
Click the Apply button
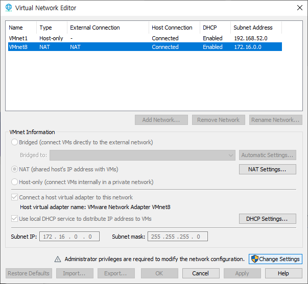pos(242,273)
